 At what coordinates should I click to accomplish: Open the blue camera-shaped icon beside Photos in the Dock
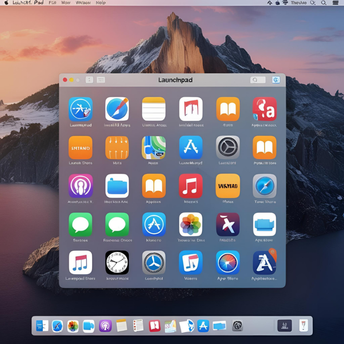coord(89,326)
